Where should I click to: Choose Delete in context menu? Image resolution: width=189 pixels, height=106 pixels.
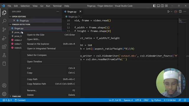point(51,95)
